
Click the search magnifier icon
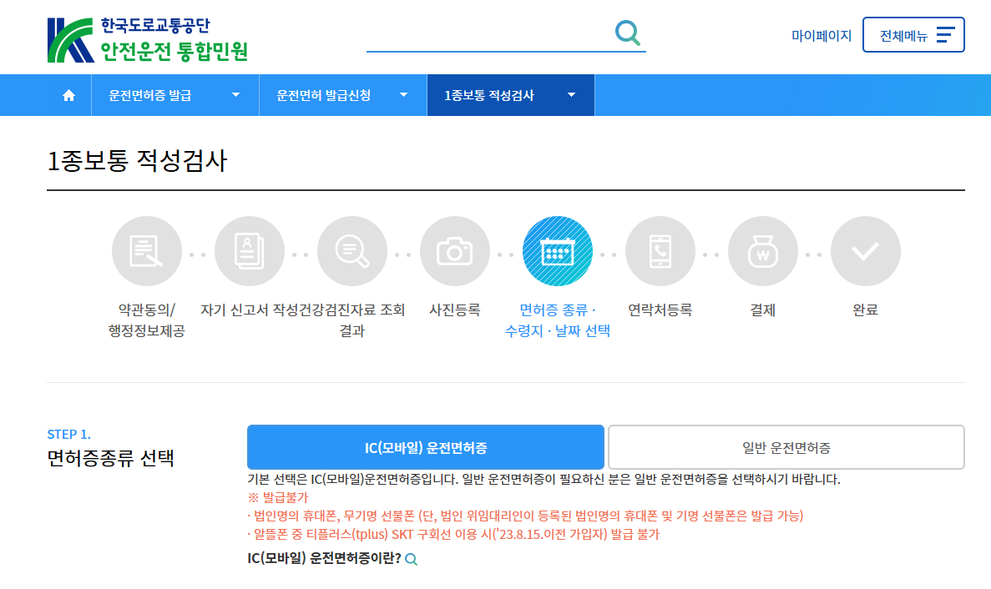click(626, 33)
